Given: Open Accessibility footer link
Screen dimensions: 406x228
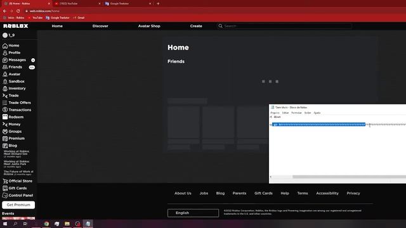Looking at the screenshot, I should pyautogui.click(x=327, y=193).
